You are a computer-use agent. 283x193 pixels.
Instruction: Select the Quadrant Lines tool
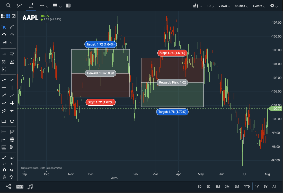click(12, 140)
